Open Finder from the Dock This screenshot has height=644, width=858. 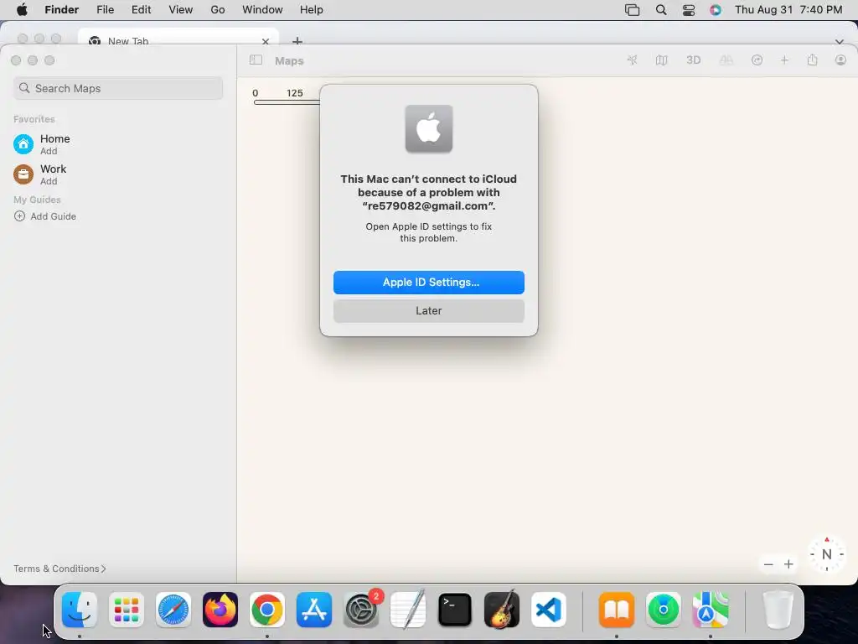[x=80, y=610]
